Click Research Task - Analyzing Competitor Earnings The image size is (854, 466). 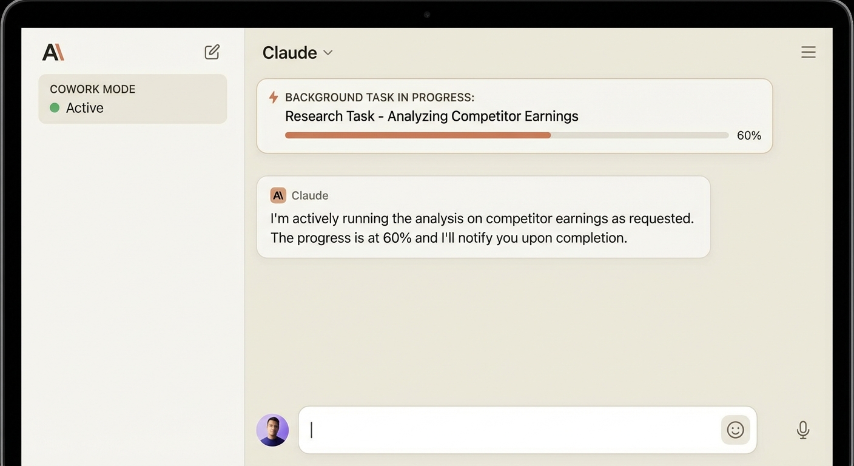pos(431,116)
